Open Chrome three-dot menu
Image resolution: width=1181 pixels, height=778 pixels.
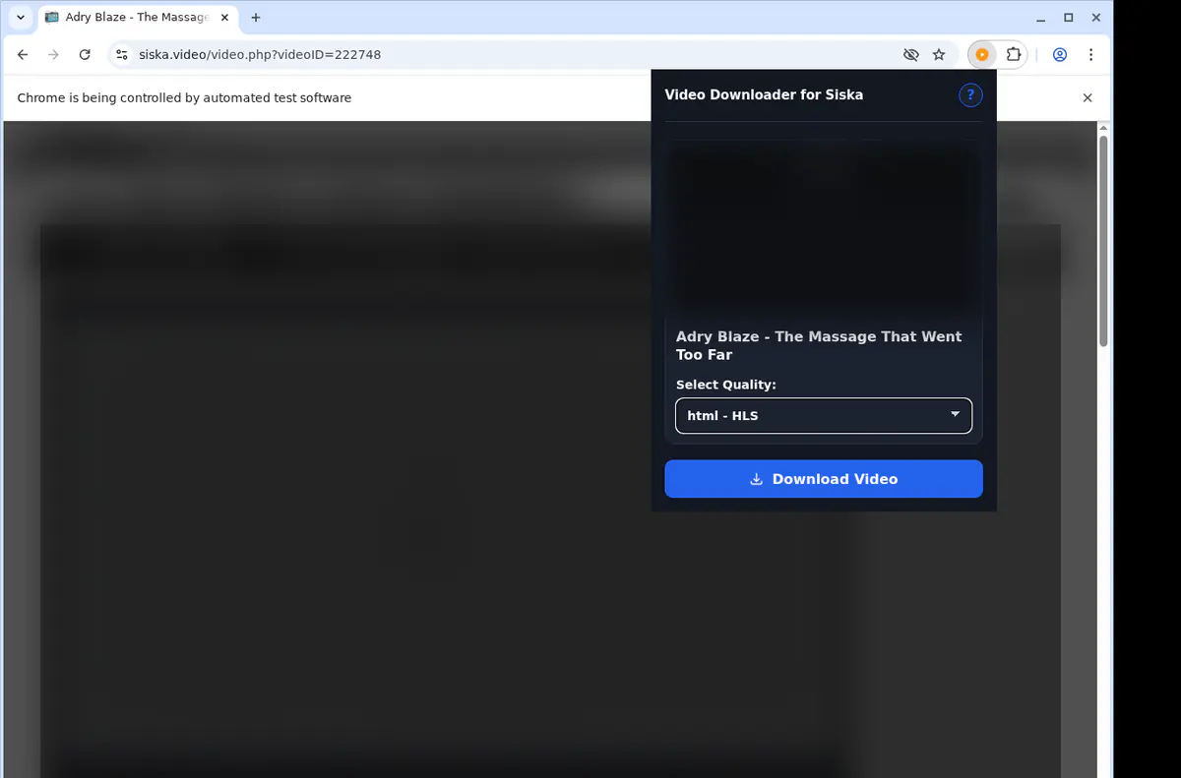click(x=1091, y=55)
